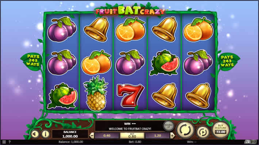Decrease bet with the minus arrow

tap(92, 136)
